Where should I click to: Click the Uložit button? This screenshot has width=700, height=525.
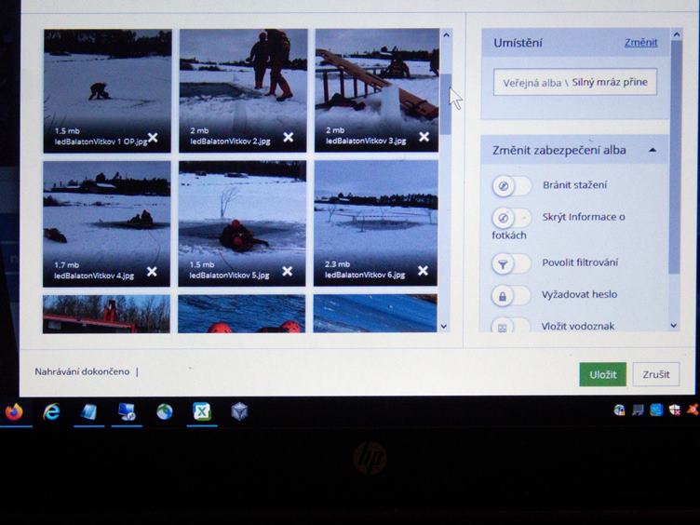[602, 374]
